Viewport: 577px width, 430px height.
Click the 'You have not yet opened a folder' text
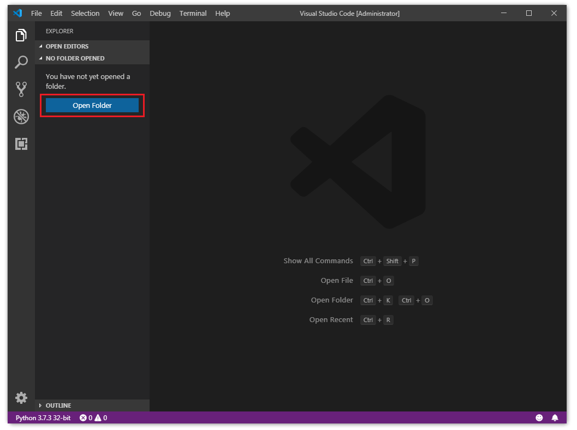click(x=87, y=81)
